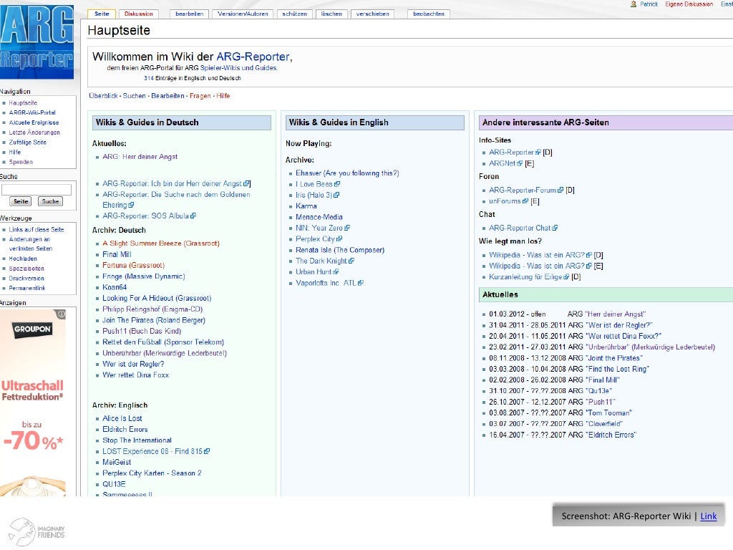Open ARGR-Wiki-Portal navigation link

click(32, 112)
